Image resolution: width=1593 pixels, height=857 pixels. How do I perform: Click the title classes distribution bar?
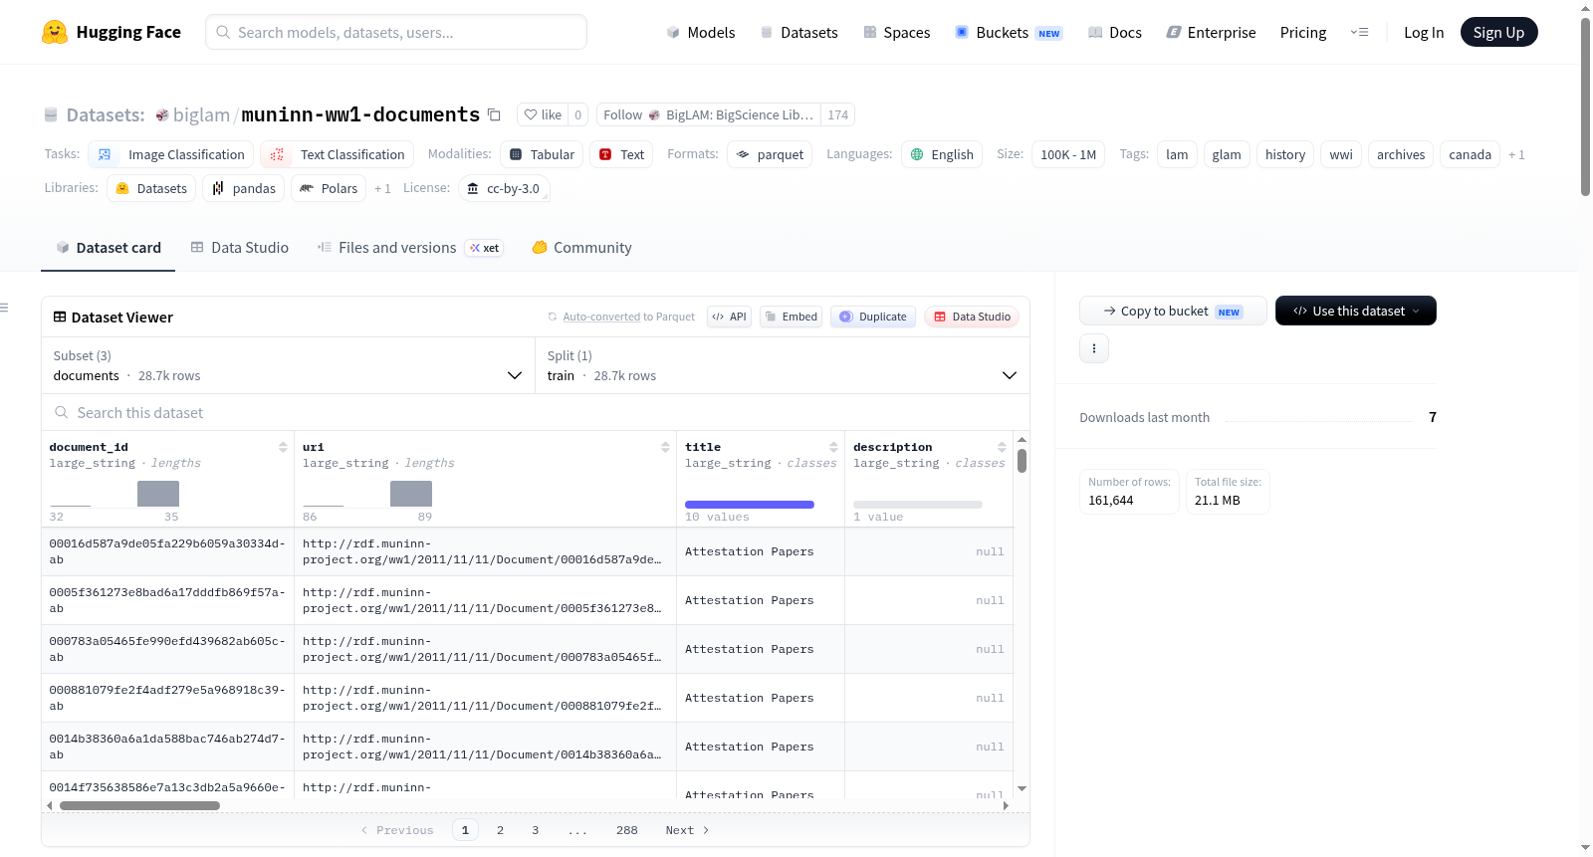click(749, 505)
